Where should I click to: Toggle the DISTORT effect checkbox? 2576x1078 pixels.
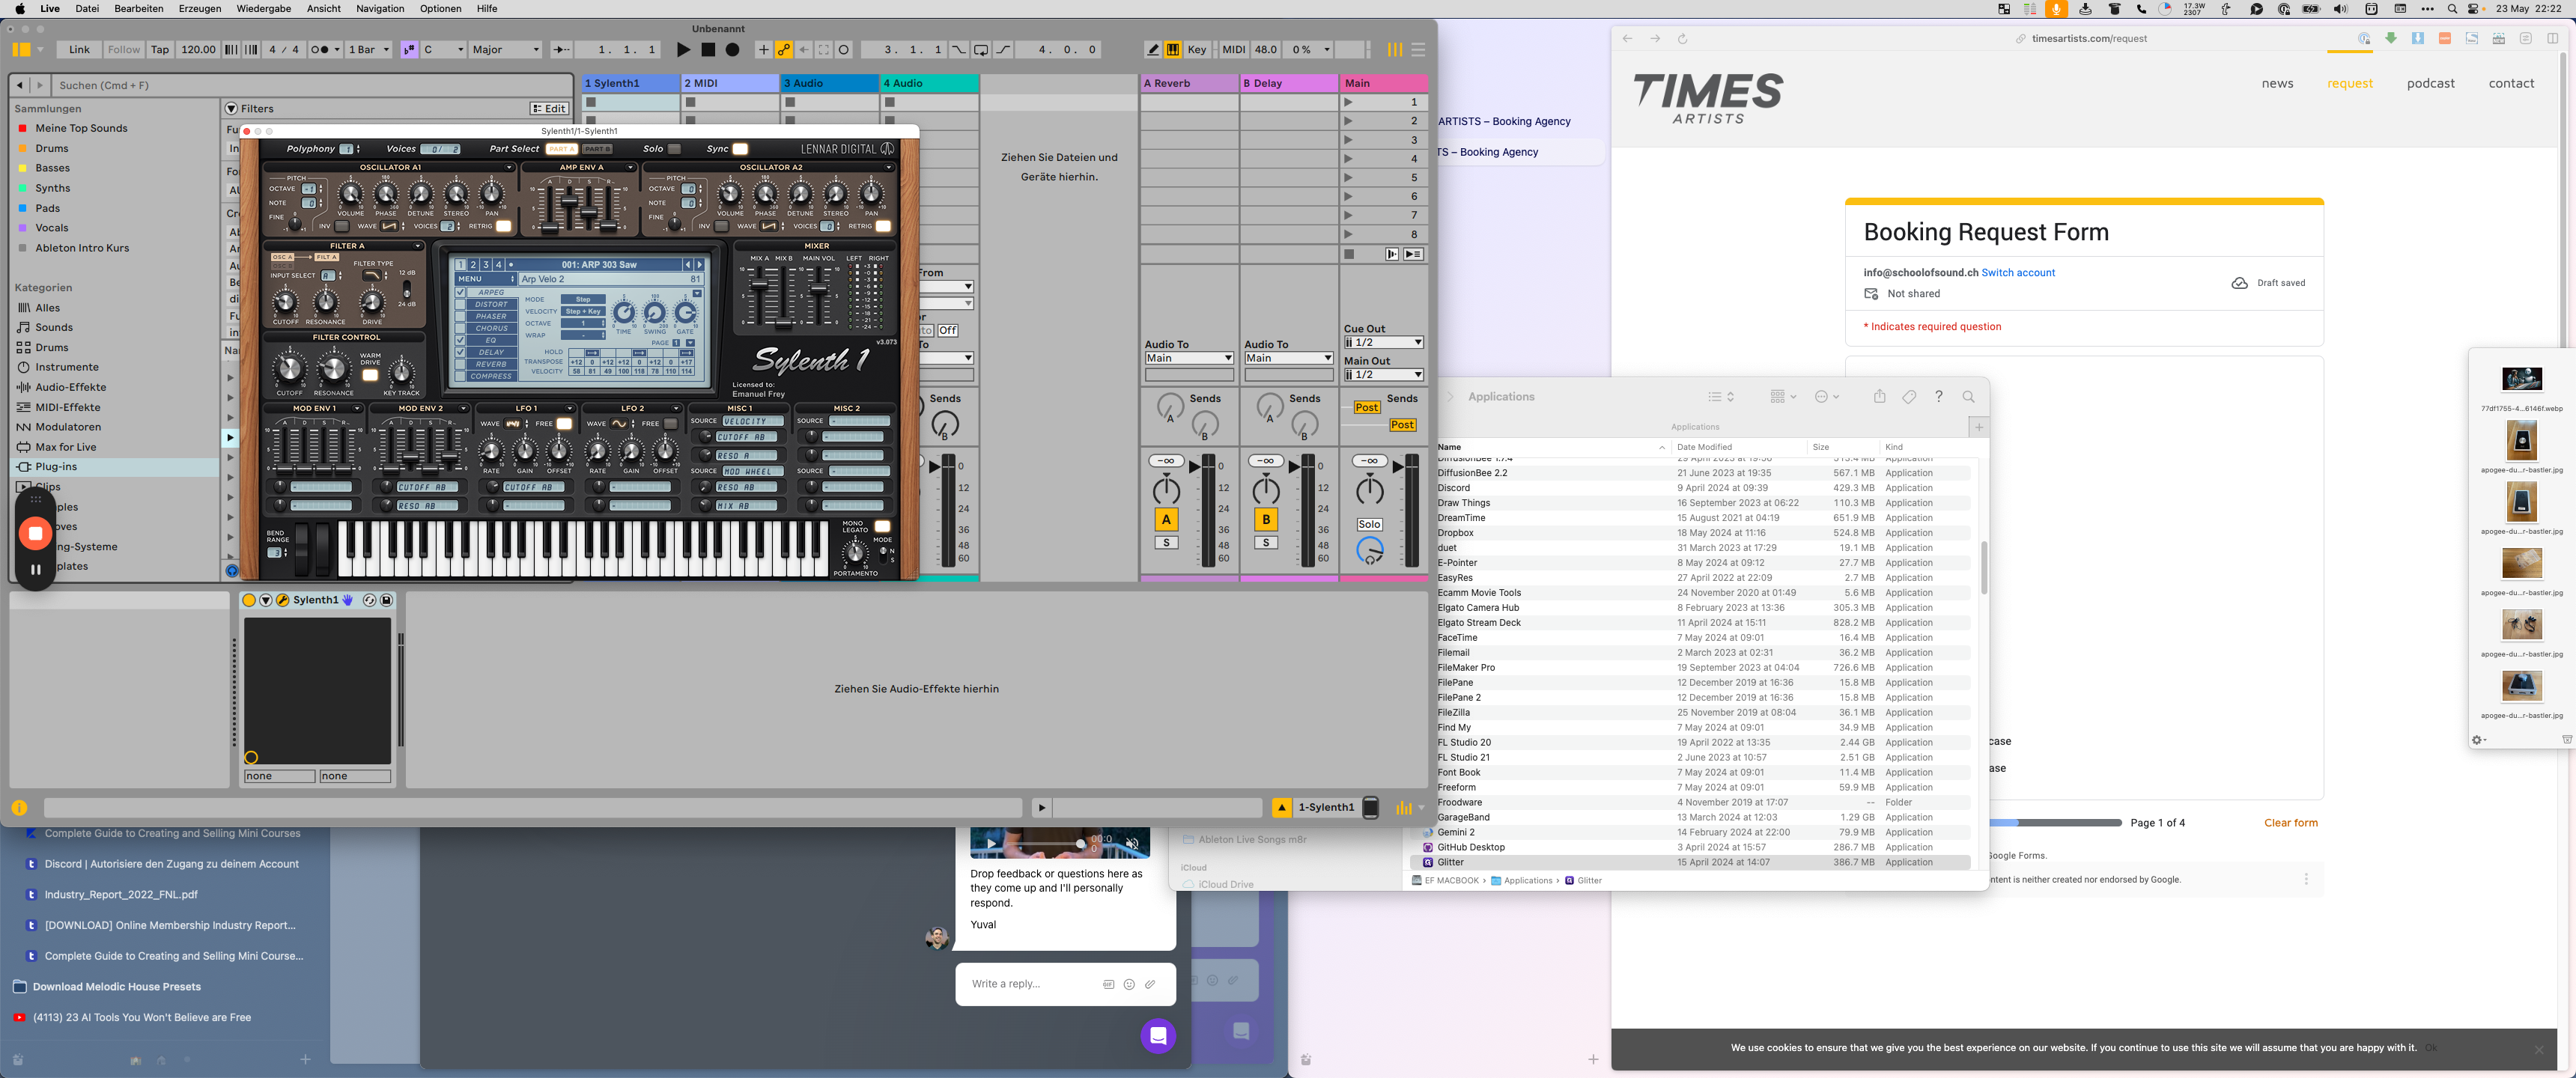click(461, 305)
